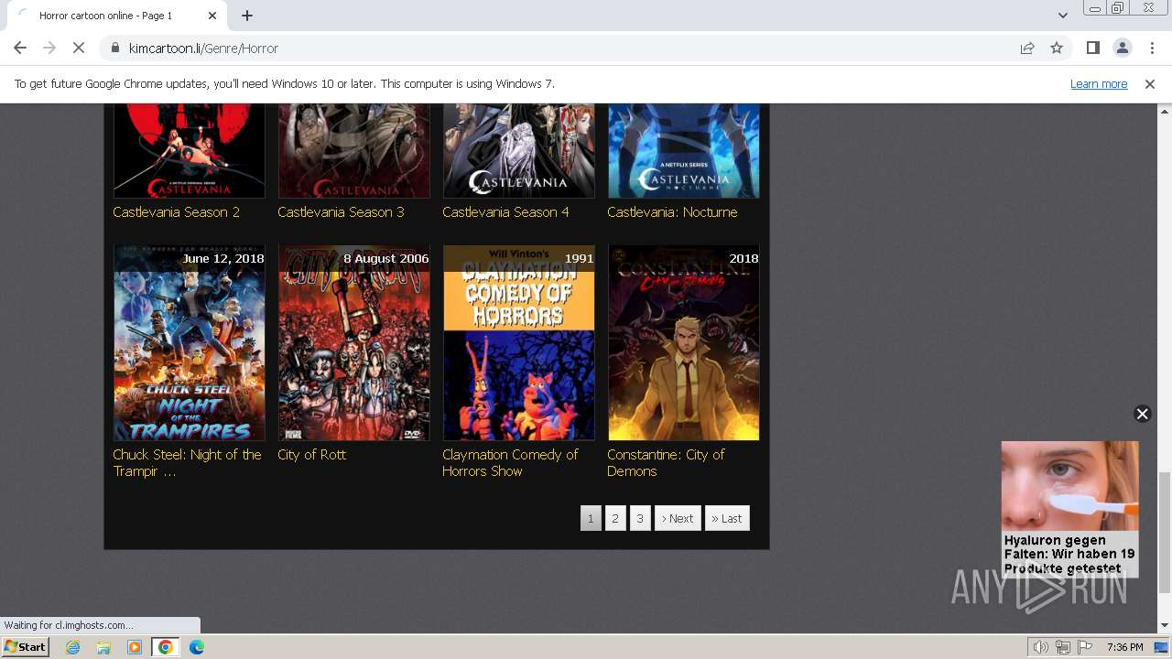Expand the tab search dropdown
Screen dimensions: 1172x659
(1063, 16)
